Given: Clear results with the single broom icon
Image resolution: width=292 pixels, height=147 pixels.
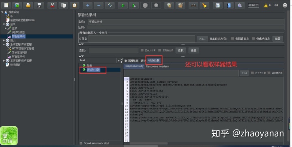Looking at the screenshot, I should 169,5.
